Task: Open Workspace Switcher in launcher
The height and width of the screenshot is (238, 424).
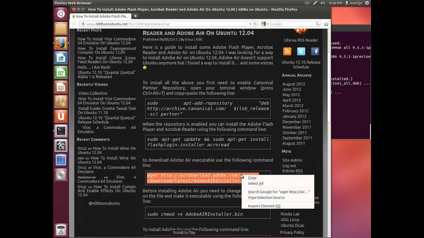Action: point(61,160)
